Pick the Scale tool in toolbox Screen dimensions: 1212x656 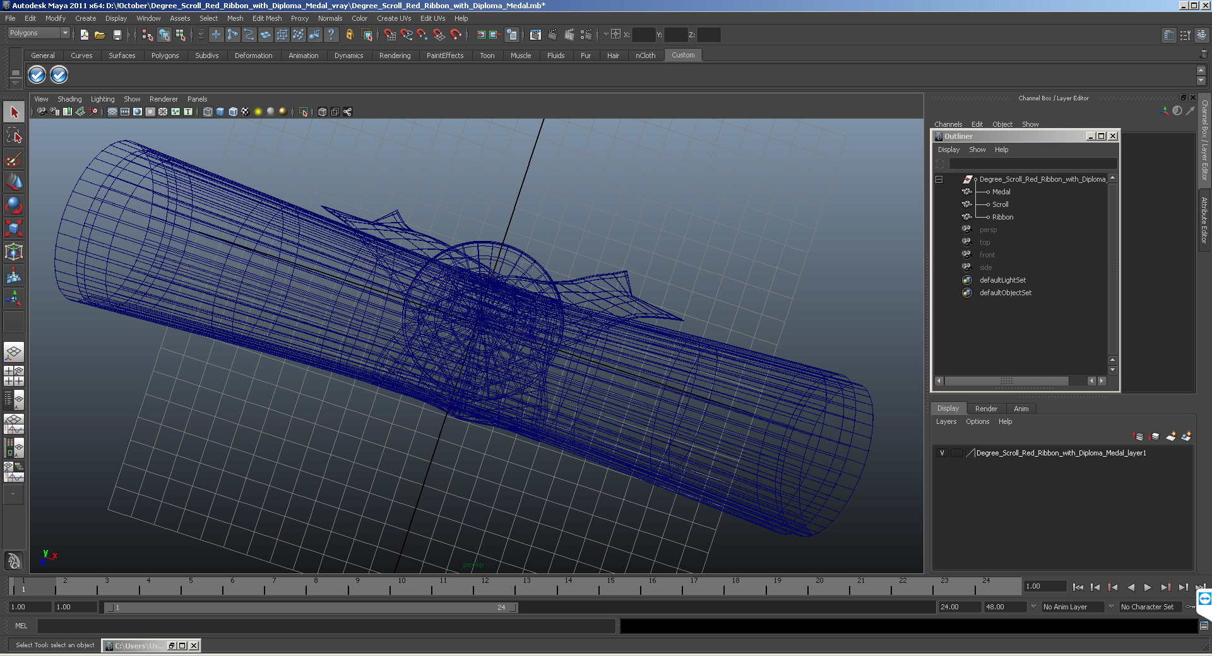[x=14, y=228]
